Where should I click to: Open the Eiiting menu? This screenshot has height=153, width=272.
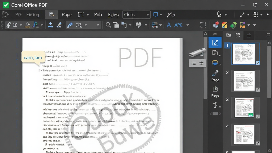pos(33,15)
